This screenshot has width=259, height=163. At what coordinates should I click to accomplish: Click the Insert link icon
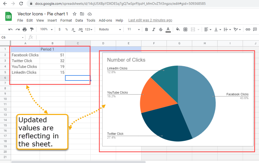(x=248, y=29)
